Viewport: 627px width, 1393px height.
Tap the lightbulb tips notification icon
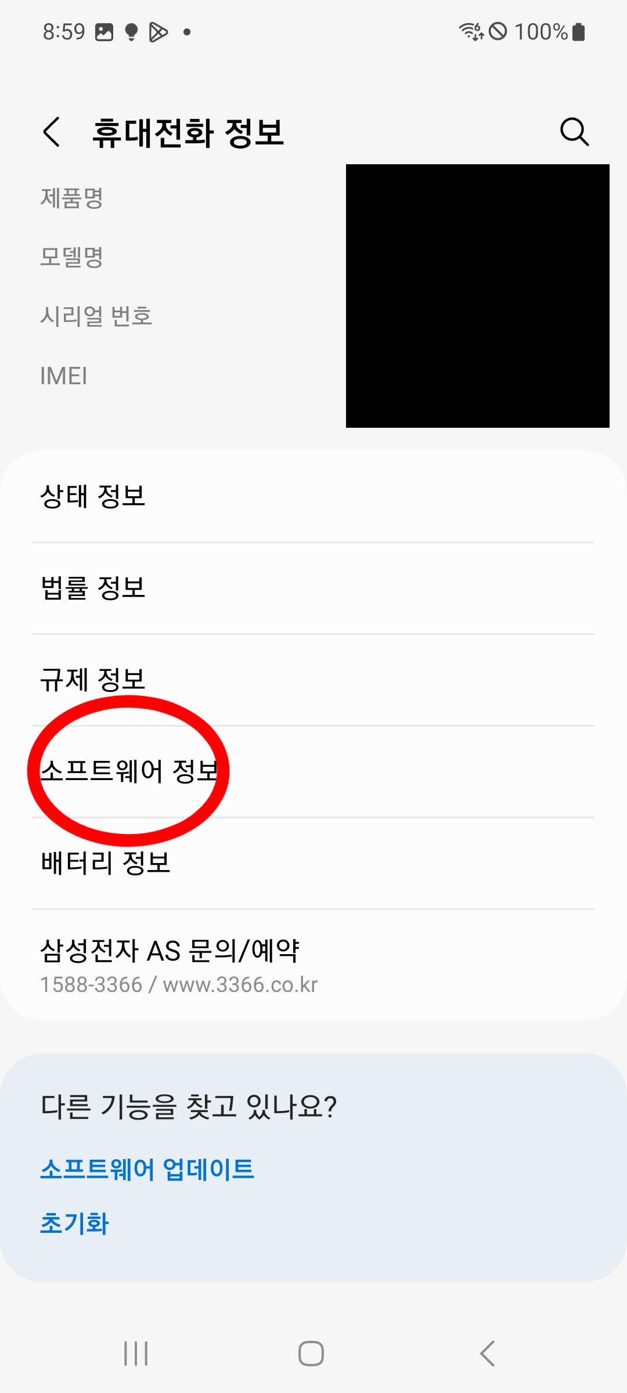(132, 32)
